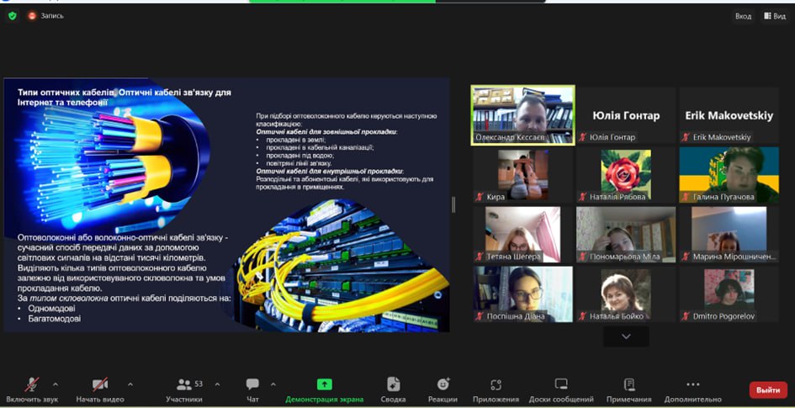This screenshot has height=408, width=795.
Task: Click the Участники participants icon
Action: point(184,384)
